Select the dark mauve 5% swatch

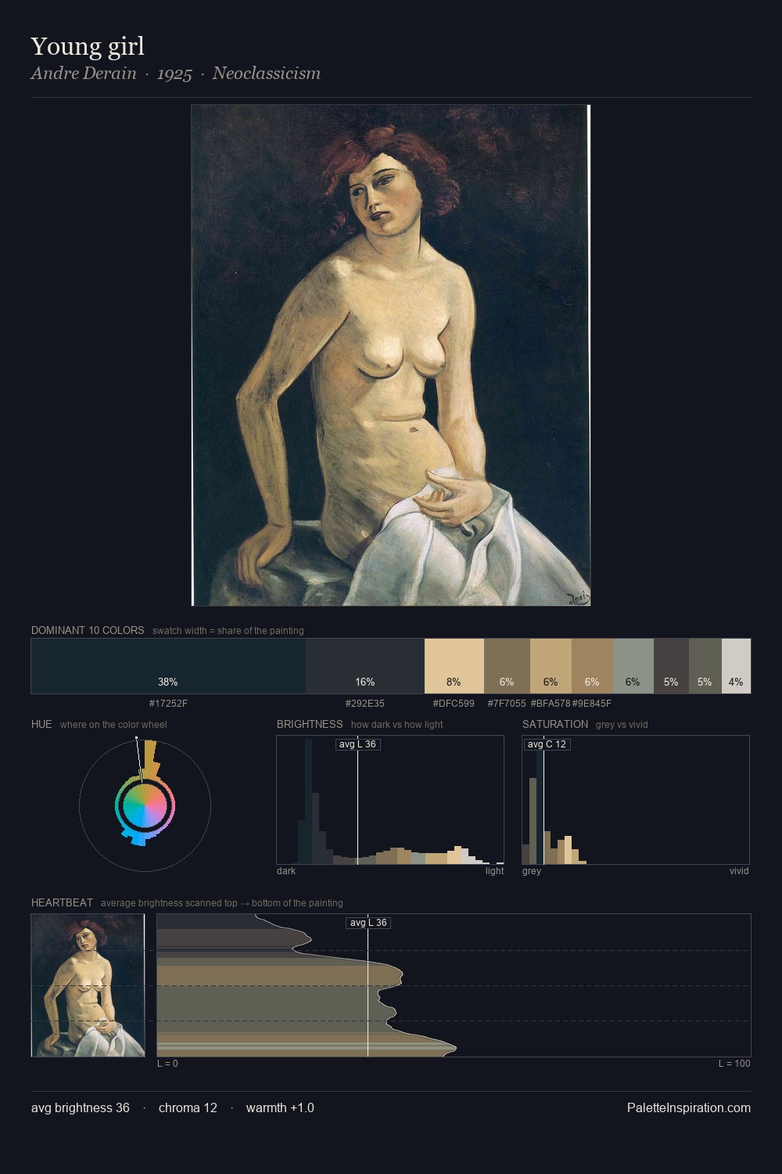(x=671, y=666)
